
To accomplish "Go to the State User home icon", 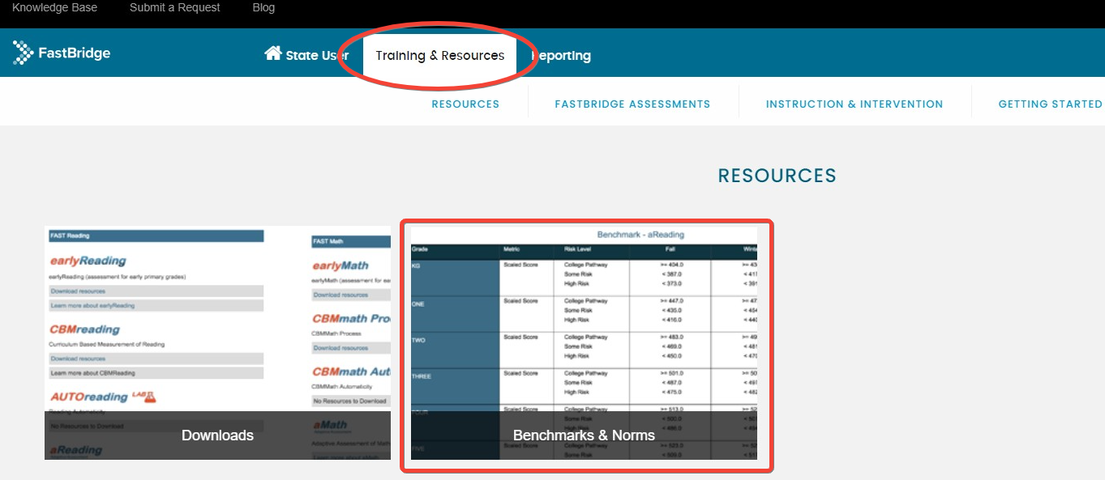I will (272, 53).
